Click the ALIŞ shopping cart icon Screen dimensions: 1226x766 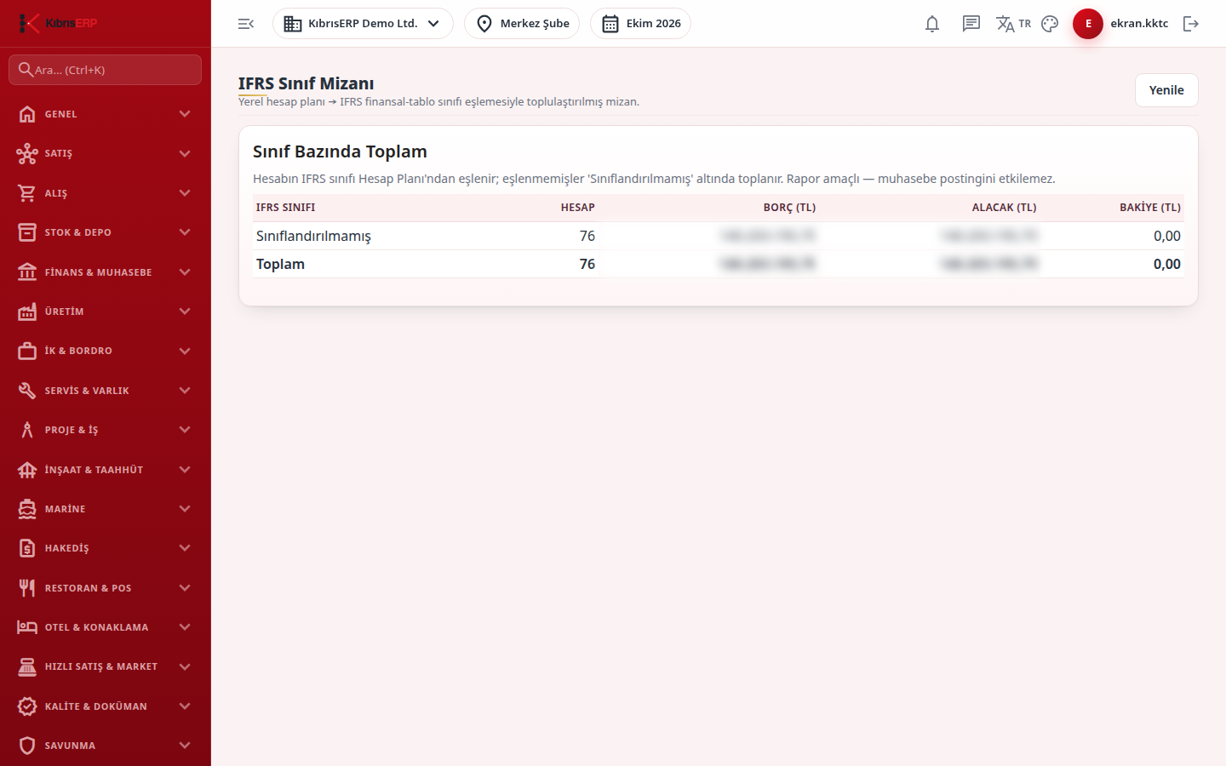27,193
